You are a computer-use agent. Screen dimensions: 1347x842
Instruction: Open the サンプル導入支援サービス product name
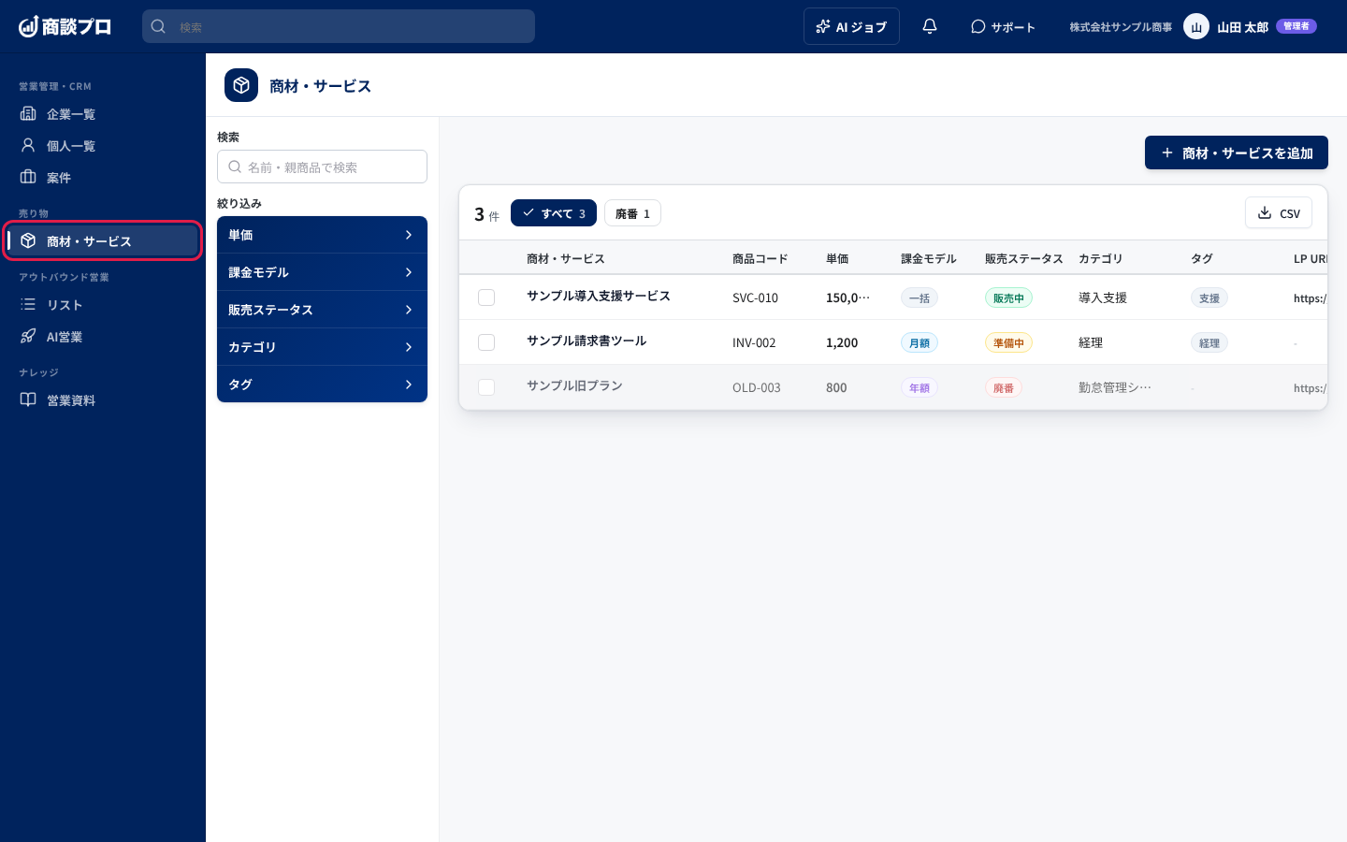click(x=599, y=296)
